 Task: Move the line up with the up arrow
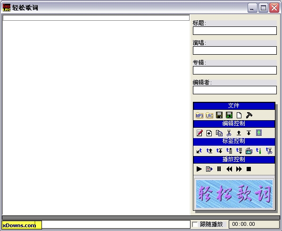[239, 133]
